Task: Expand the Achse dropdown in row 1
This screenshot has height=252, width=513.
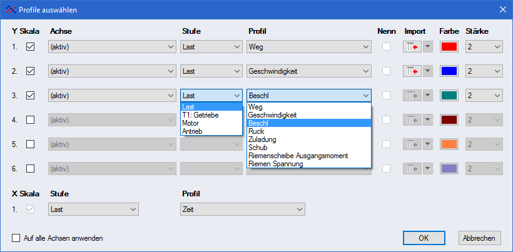Action: [x=171, y=47]
